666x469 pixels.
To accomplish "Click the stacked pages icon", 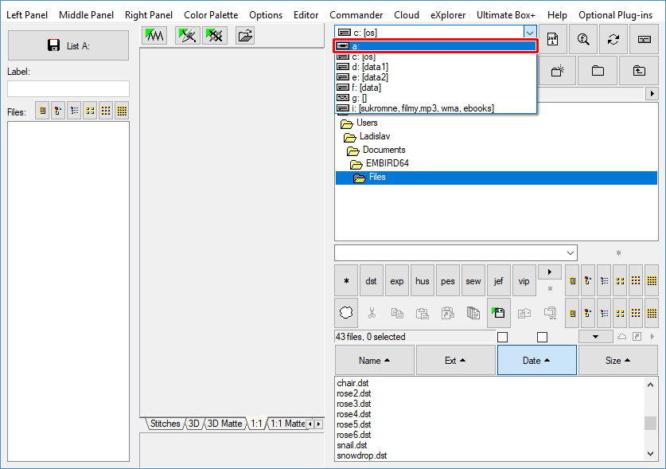I will (473, 313).
